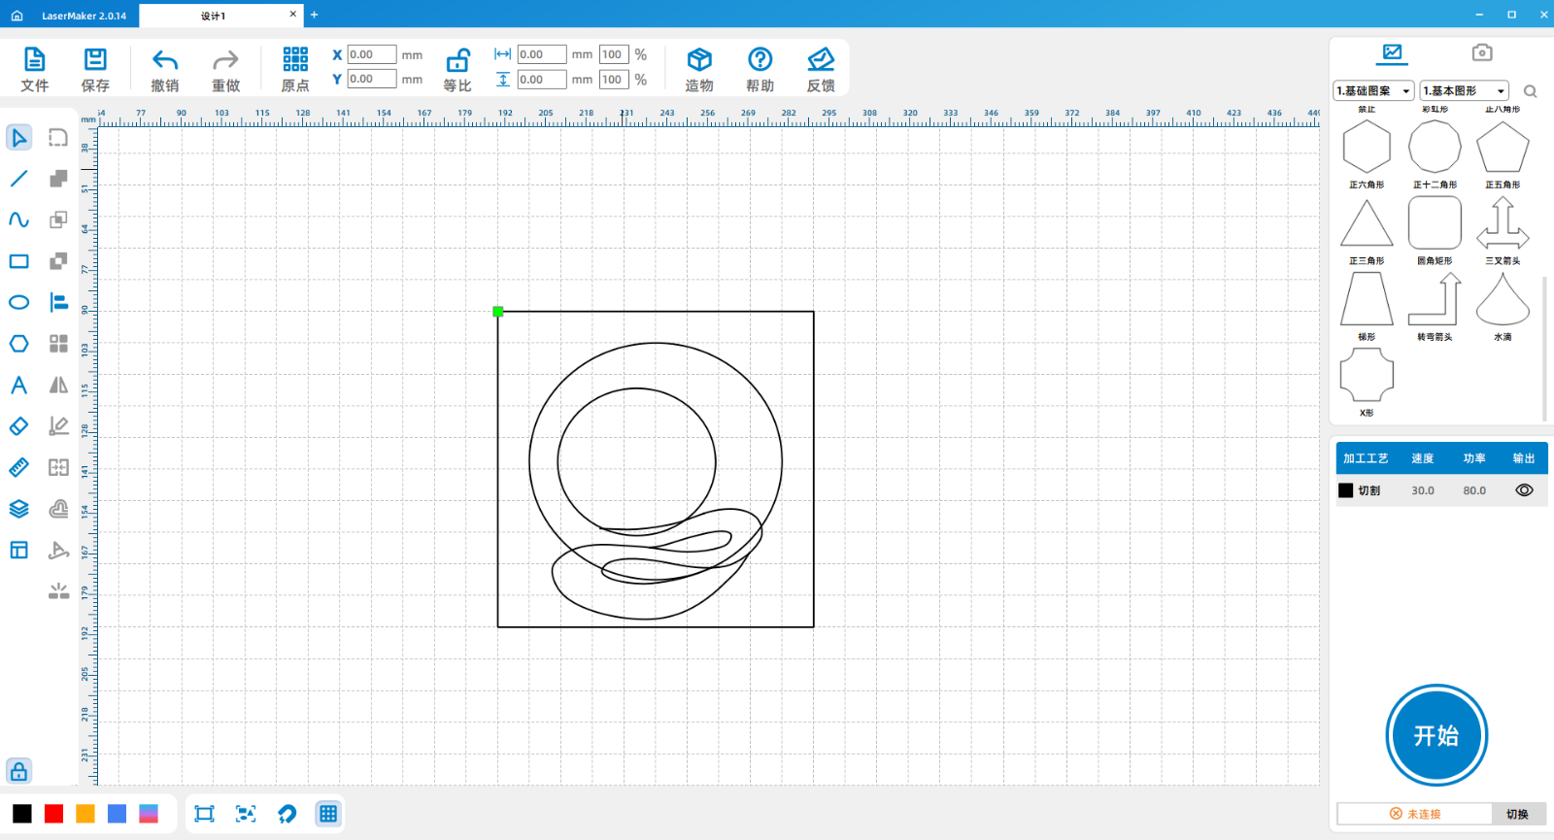Open the 文件 file menu

point(35,69)
